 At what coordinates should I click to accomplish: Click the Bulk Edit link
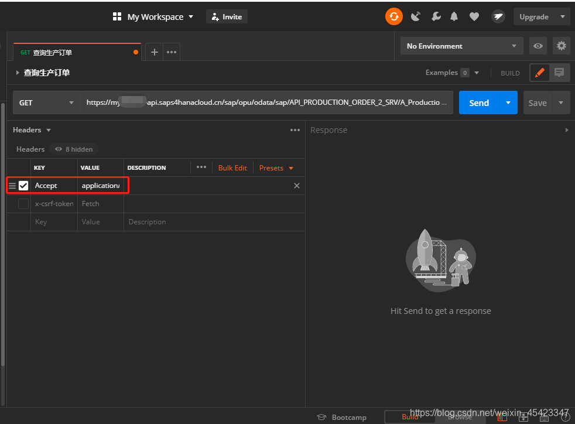click(232, 167)
